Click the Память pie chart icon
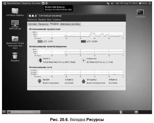The height and width of the screenshot is (123, 154). (x=40, y=60)
